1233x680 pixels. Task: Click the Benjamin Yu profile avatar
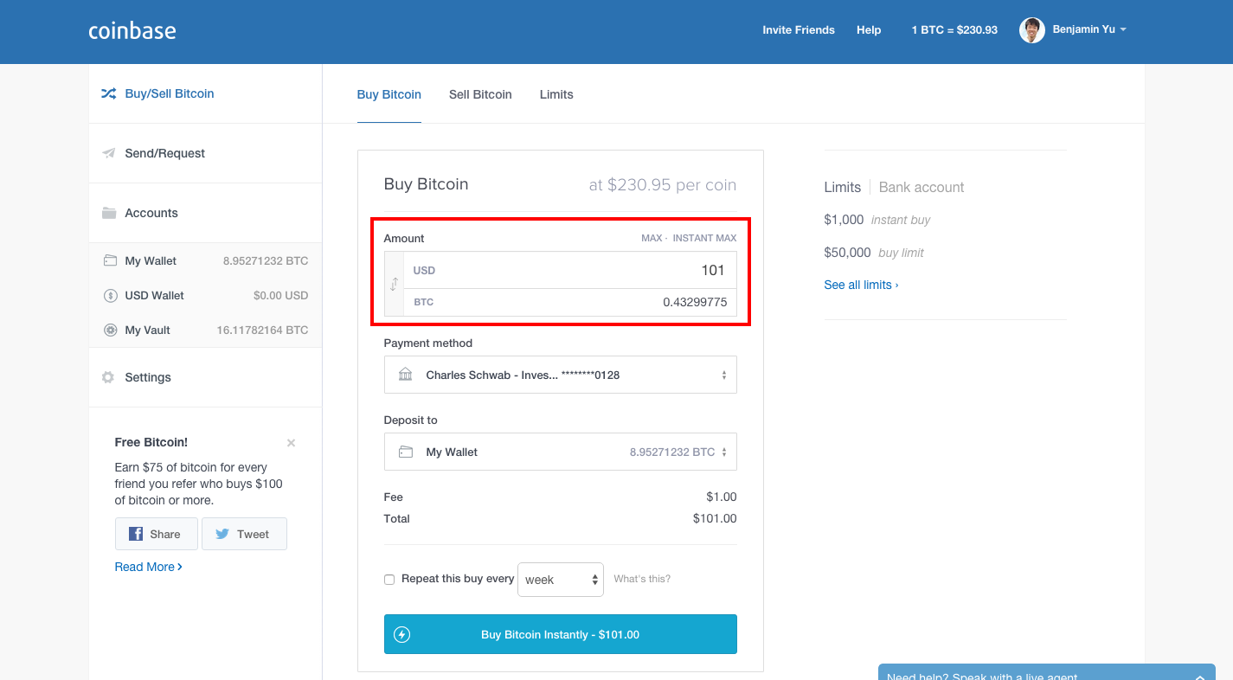(1031, 30)
